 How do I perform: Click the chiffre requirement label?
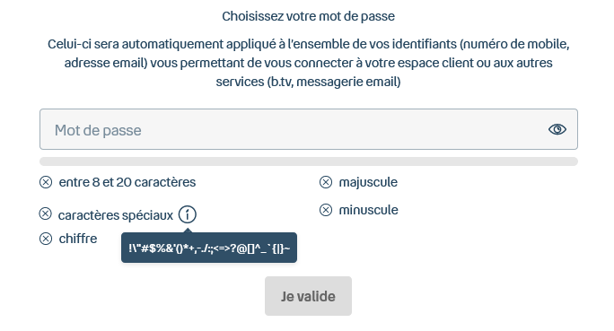pos(78,239)
